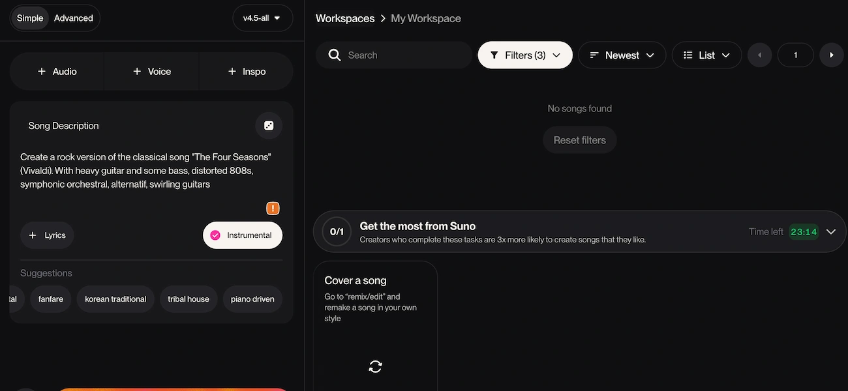Click the search magnifier icon

tap(335, 55)
